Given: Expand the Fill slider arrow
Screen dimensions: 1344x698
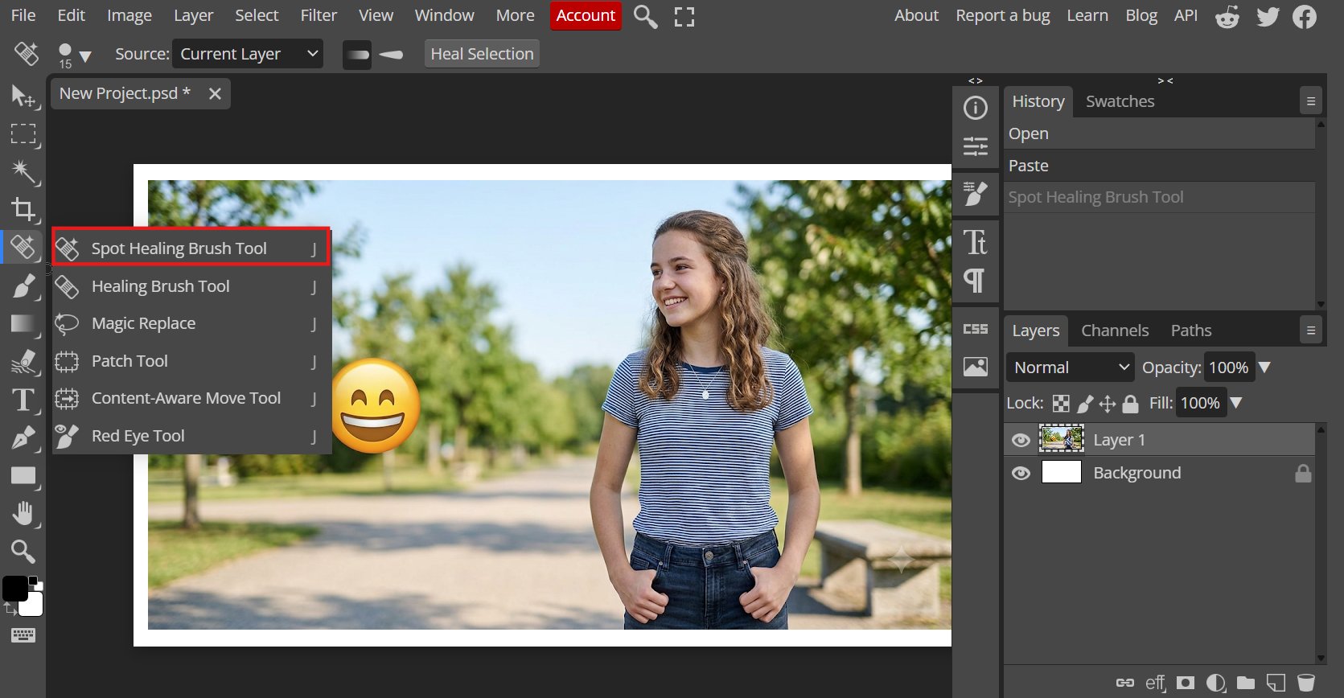Looking at the screenshot, I should (x=1236, y=403).
